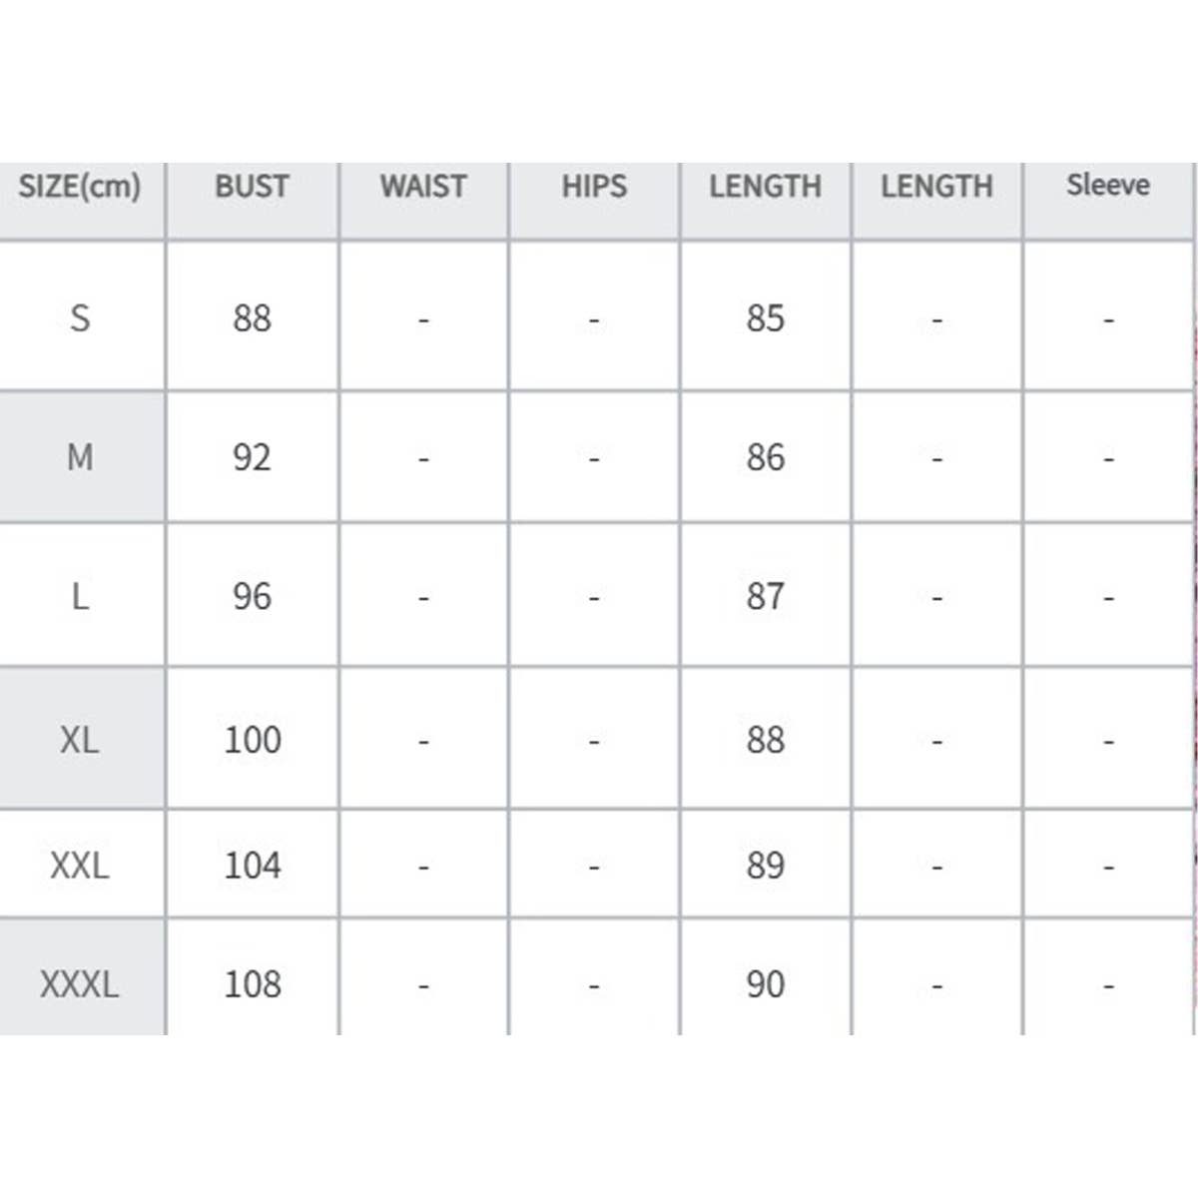Click the BUST column header
Screen dimensions: 1198x1198
click(252, 187)
